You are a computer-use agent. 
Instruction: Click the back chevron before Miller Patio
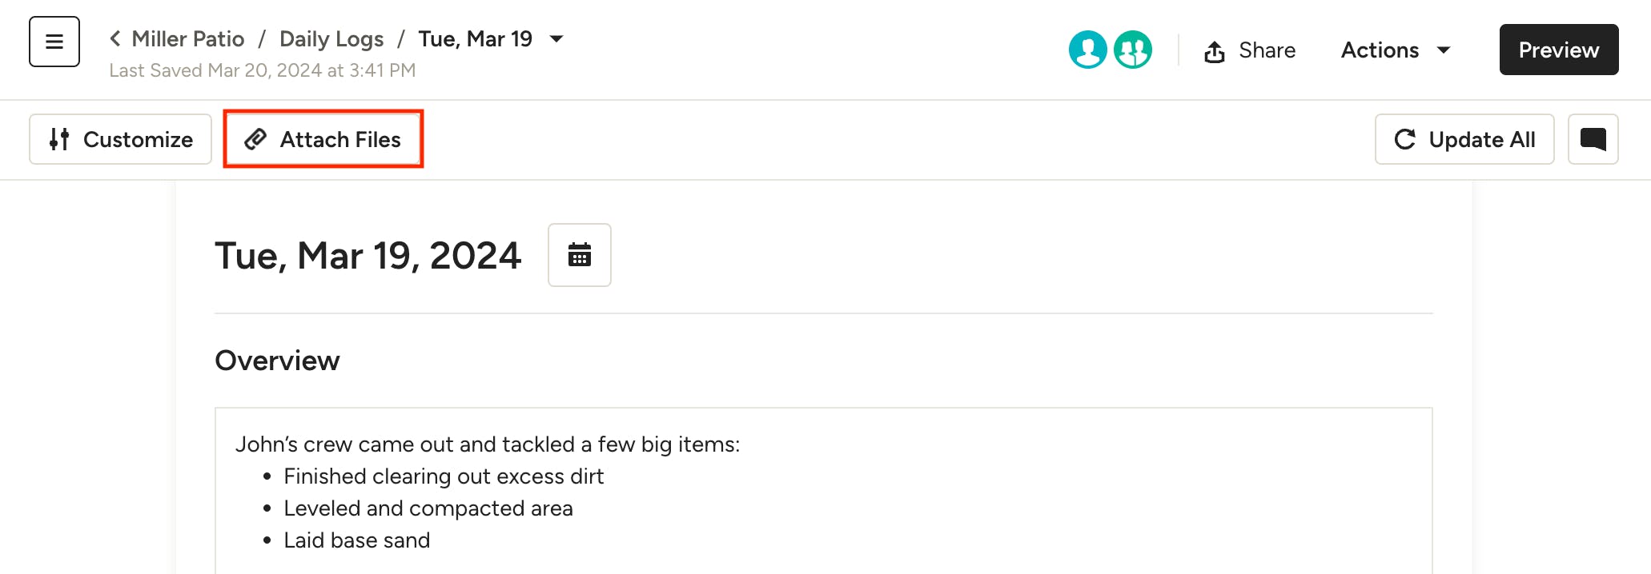115,38
